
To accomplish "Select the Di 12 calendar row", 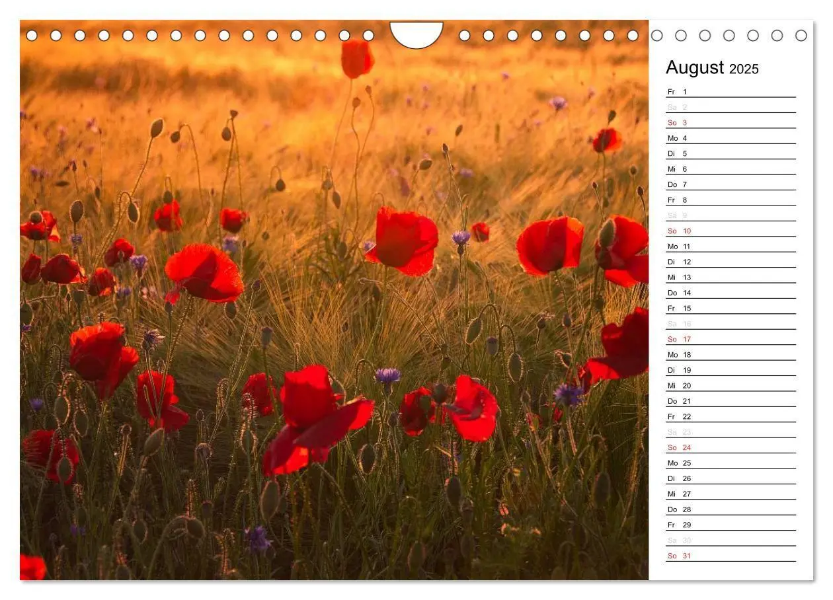I will tap(731, 261).
